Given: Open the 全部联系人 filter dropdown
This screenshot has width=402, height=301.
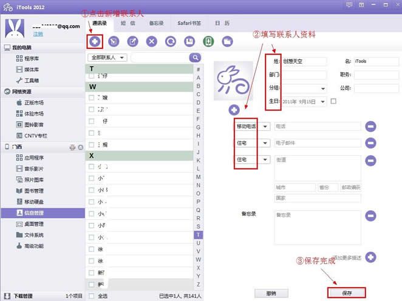Looking at the screenshot, I should [x=107, y=58].
